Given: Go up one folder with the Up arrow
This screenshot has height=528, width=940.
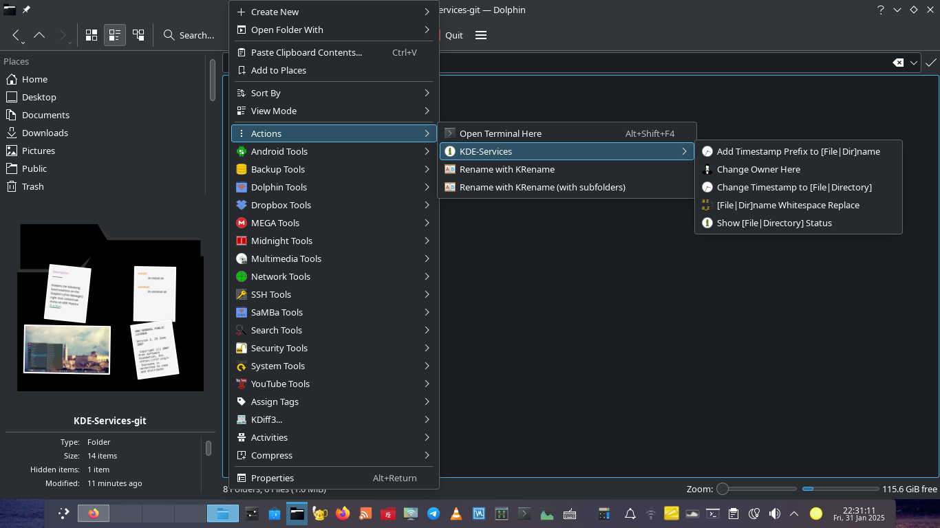Looking at the screenshot, I should coord(39,35).
